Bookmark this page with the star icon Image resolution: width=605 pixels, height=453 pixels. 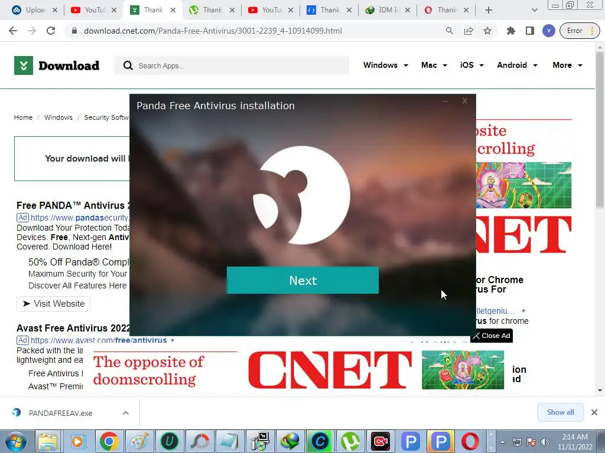tap(487, 31)
